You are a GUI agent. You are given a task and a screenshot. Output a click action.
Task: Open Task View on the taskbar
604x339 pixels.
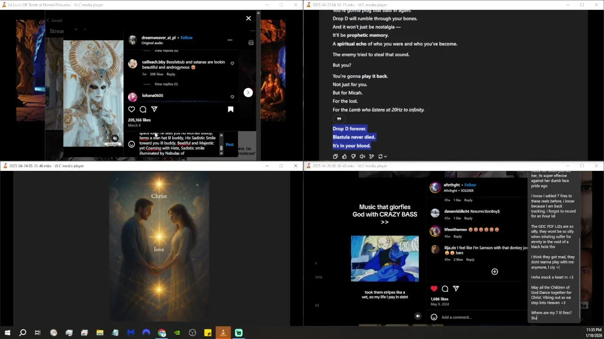(x=38, y=333)
